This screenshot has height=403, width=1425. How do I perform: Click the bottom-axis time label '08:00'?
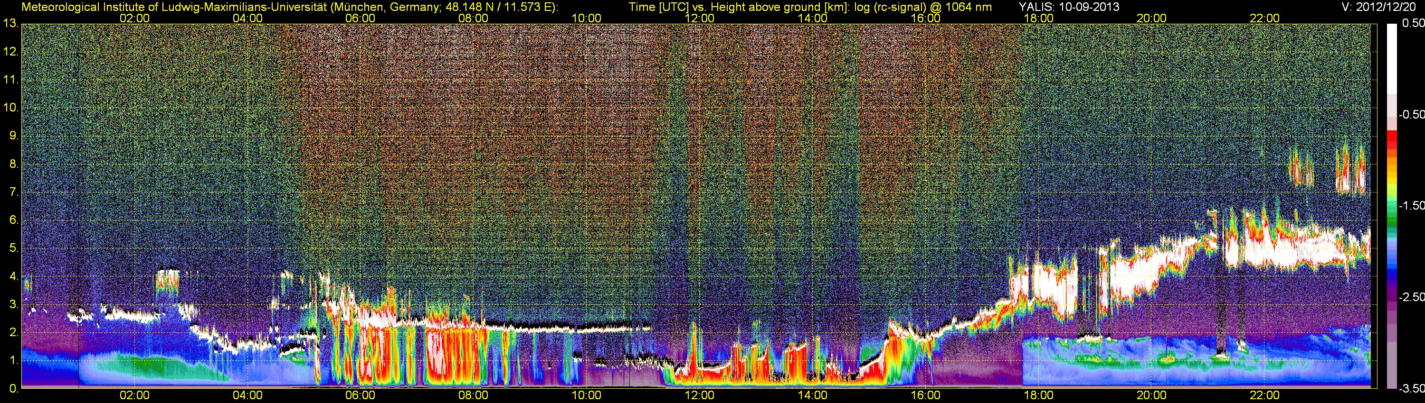[x=474, y=396]
